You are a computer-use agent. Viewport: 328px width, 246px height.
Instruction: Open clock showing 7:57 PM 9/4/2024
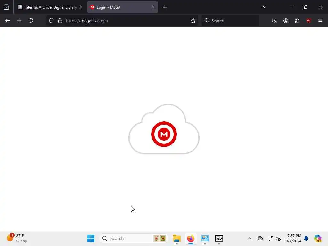[293, 238]
